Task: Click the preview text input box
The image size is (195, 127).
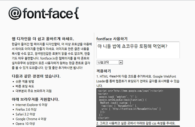Action: (x=138, y=50)
